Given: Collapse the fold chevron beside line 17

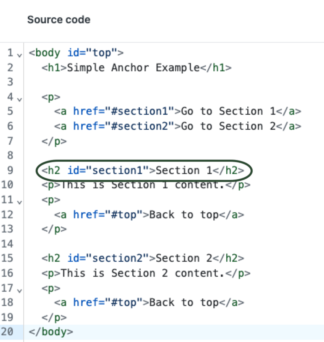Looking at the screenshot, I should coord(20,290).
